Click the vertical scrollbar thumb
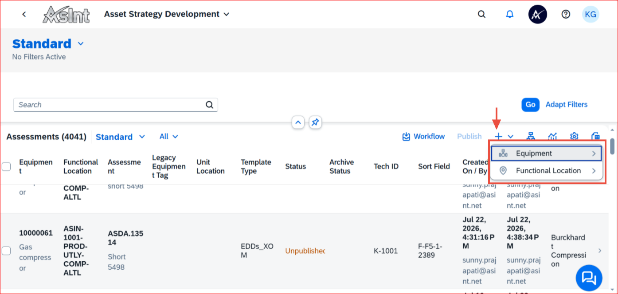This screenshot has height=294, width=618. pos(612,146)
